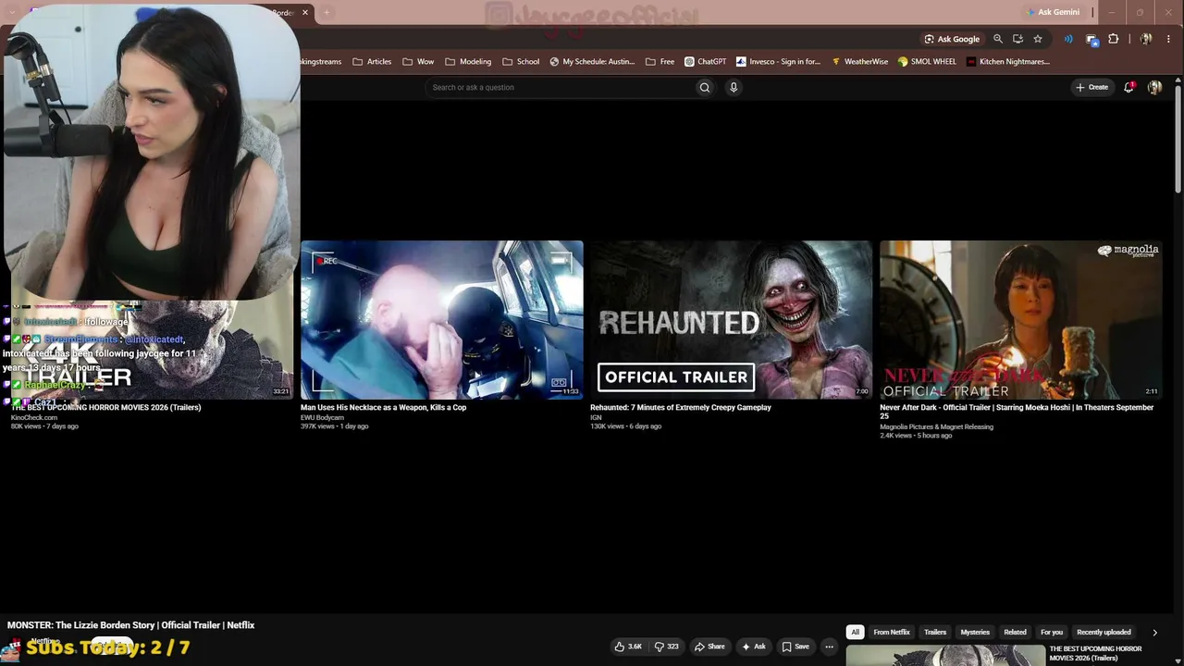Select the Related filter chip
1184x666 pixels.
[x=1016, y=633]
